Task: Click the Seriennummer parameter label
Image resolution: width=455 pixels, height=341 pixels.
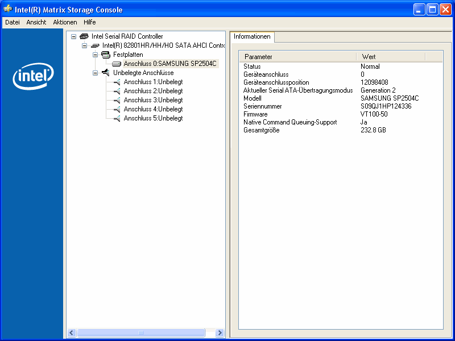Action: [x=262, y=106]
